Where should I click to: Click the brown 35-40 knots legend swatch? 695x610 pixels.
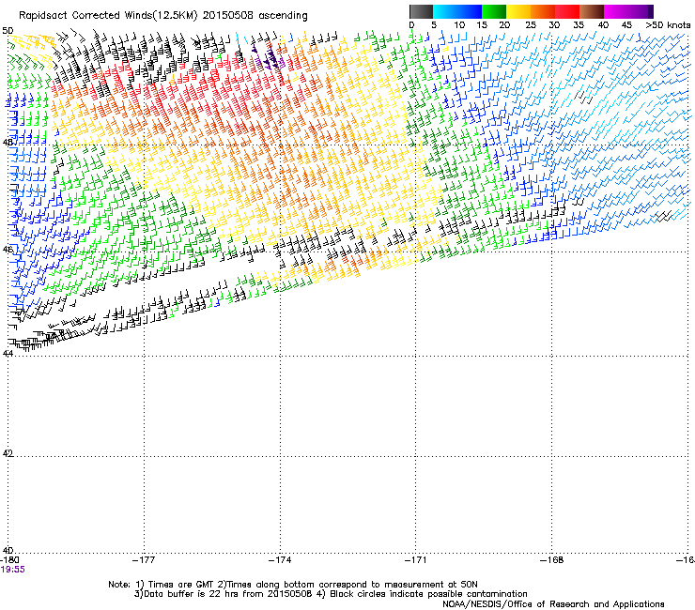point(592,11)
